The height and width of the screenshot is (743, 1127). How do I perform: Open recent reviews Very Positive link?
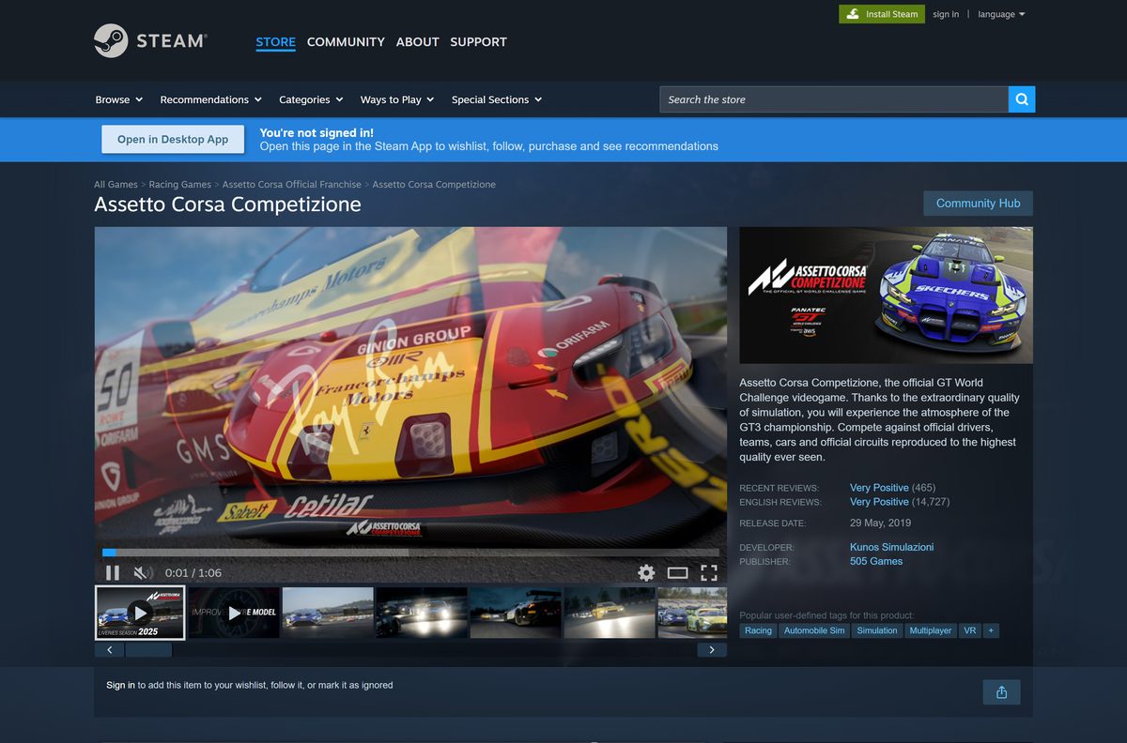tap(879, 488)
